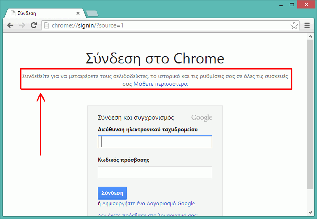Close the Chrome window
The height and width of the screenshot is (219, 317).
tap(306, 4)
